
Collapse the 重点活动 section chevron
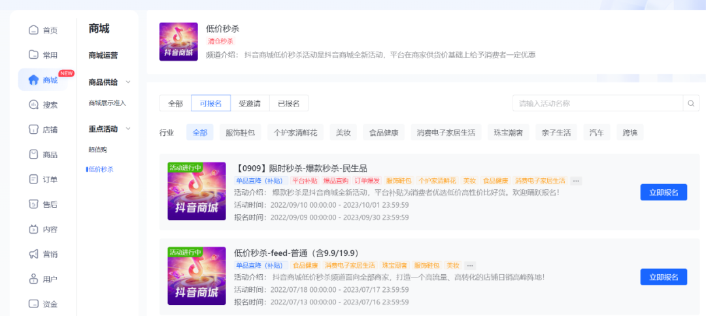coord(128,129)
